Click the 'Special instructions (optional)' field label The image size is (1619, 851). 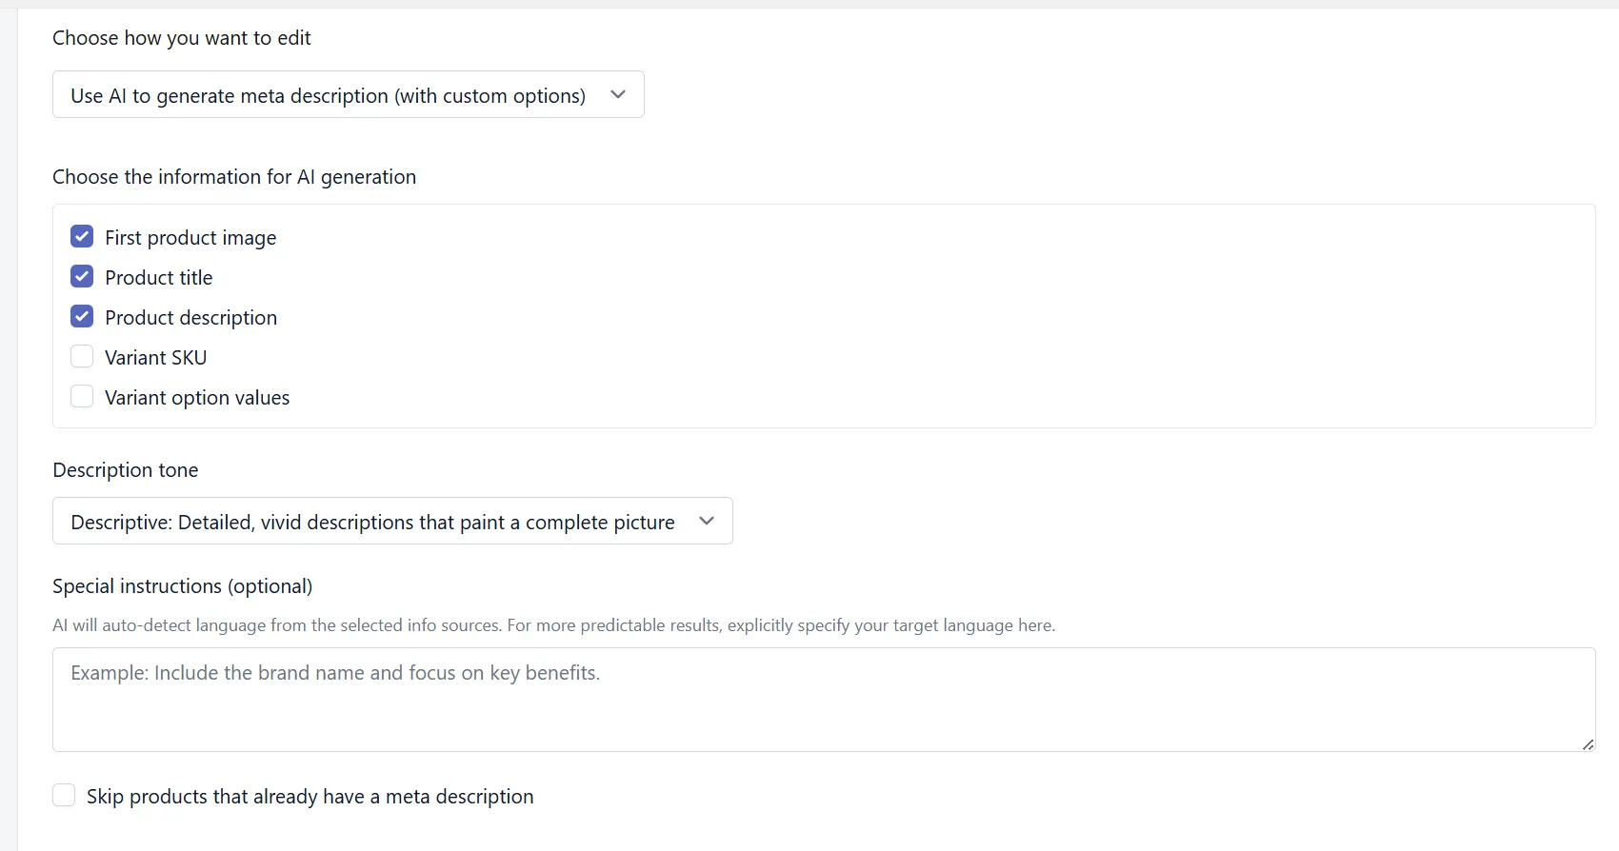pyautogui.click(x=183, y=585)
